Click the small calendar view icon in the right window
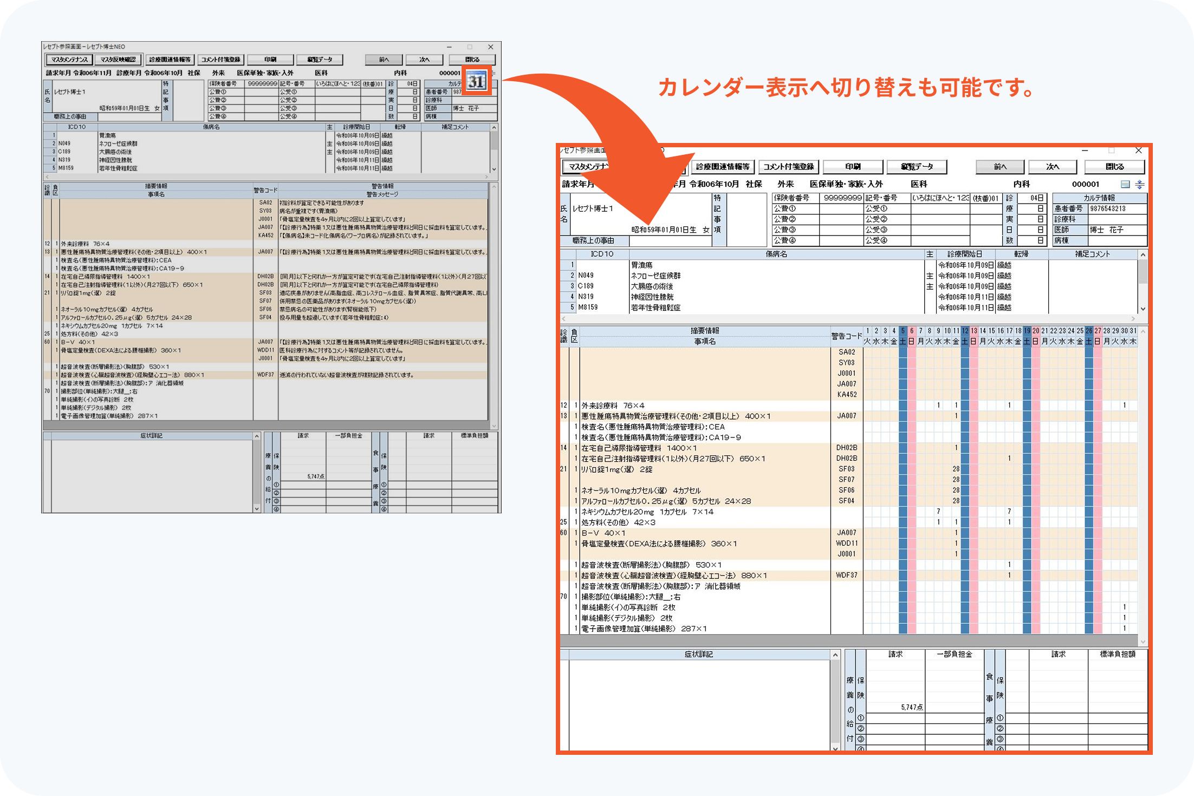The height and width of the screenshot is (796, 1194). click(x=1125, y=185)
